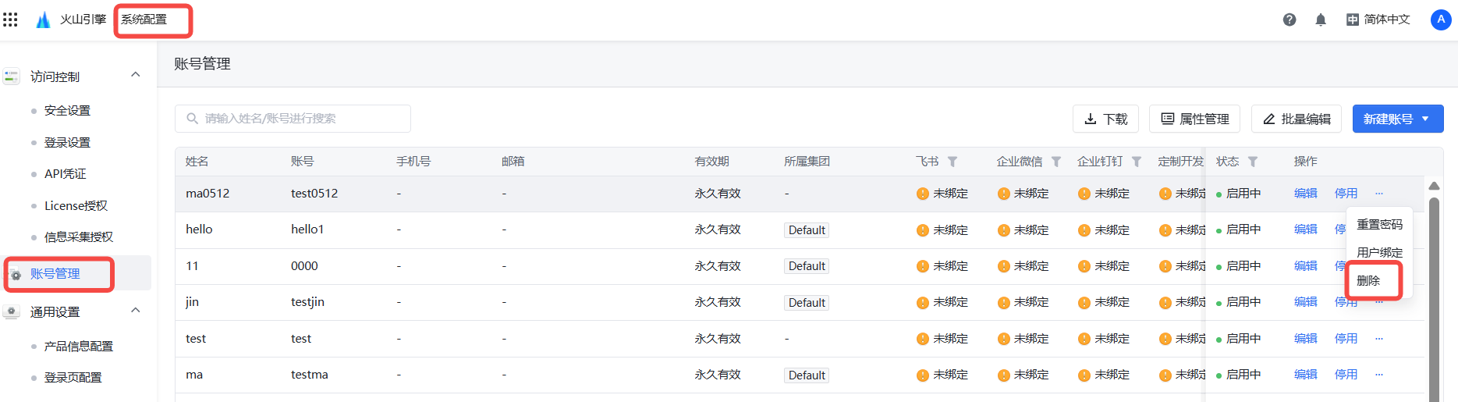Click the 下载 button
Viewport: 1458px width, 402px height.
coord(1105,119)
